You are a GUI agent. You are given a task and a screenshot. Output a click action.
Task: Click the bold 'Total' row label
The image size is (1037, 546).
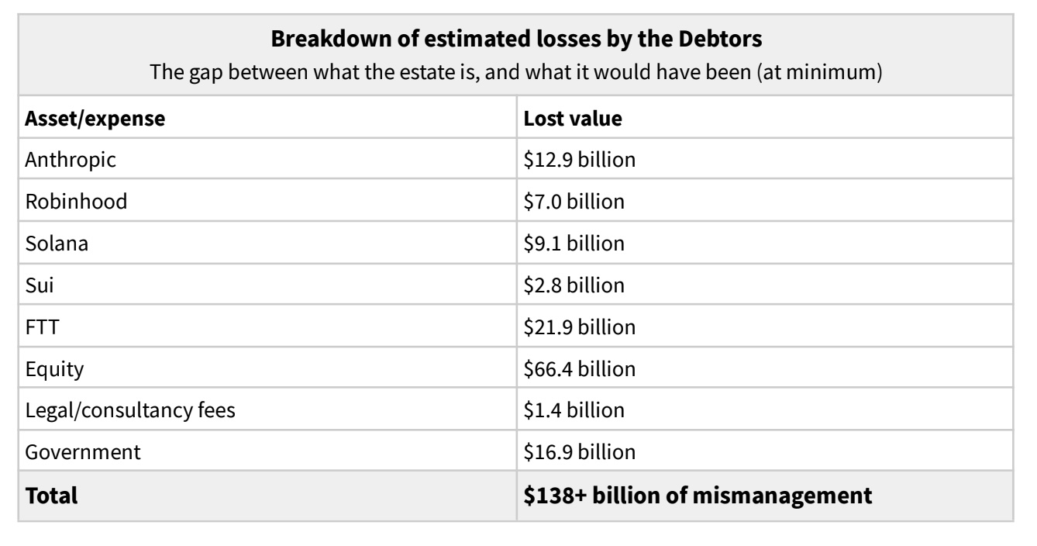tap(52, 496)
